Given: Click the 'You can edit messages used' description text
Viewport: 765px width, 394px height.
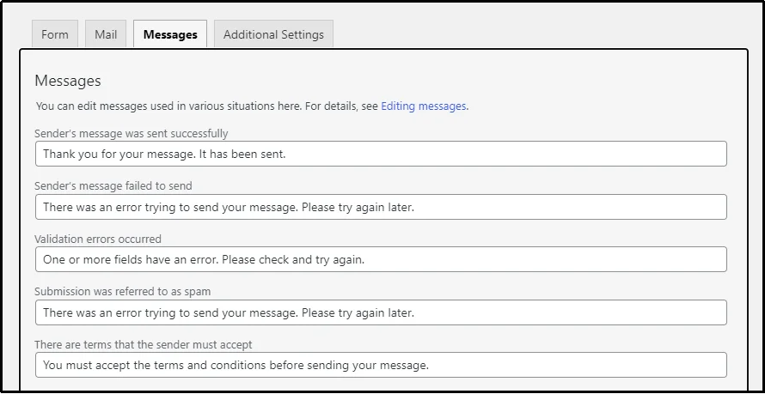Looking at the screenshot, I should coord(252,106).
